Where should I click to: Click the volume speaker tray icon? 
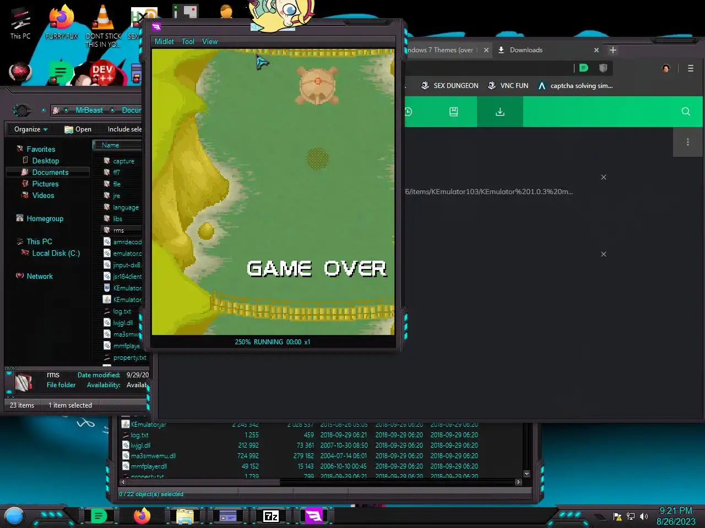[x=644, y=516]
